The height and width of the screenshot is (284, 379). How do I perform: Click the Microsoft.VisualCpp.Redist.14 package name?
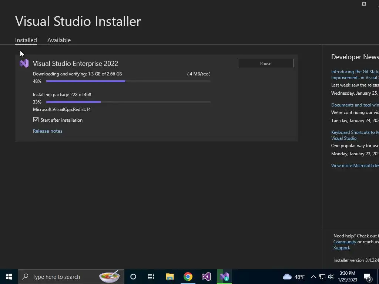(x=62, y=109)
